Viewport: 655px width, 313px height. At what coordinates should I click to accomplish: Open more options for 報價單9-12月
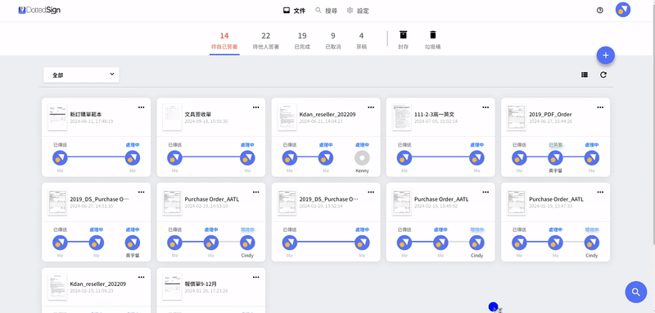coord(255,277)
